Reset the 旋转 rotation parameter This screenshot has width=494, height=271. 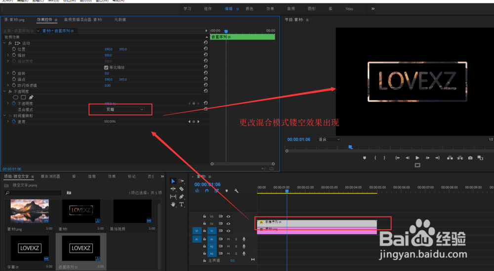[206, 73]
